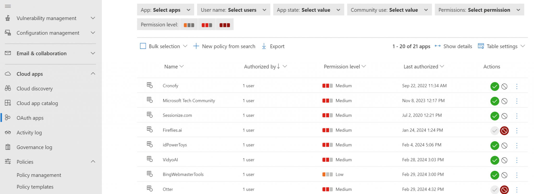This screenshot has height=194, width=534.
Task: Open the Permissions: Select permission dropdown
Action: [479, 10]
